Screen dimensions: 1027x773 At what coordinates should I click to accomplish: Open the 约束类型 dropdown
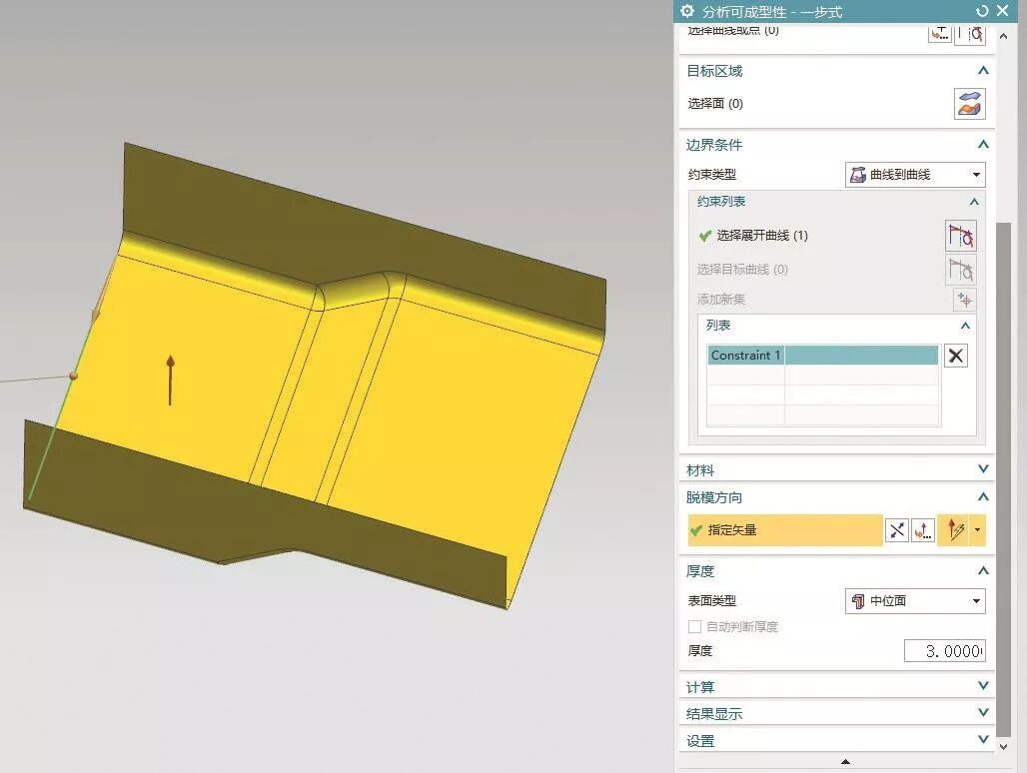coord(914,175)
